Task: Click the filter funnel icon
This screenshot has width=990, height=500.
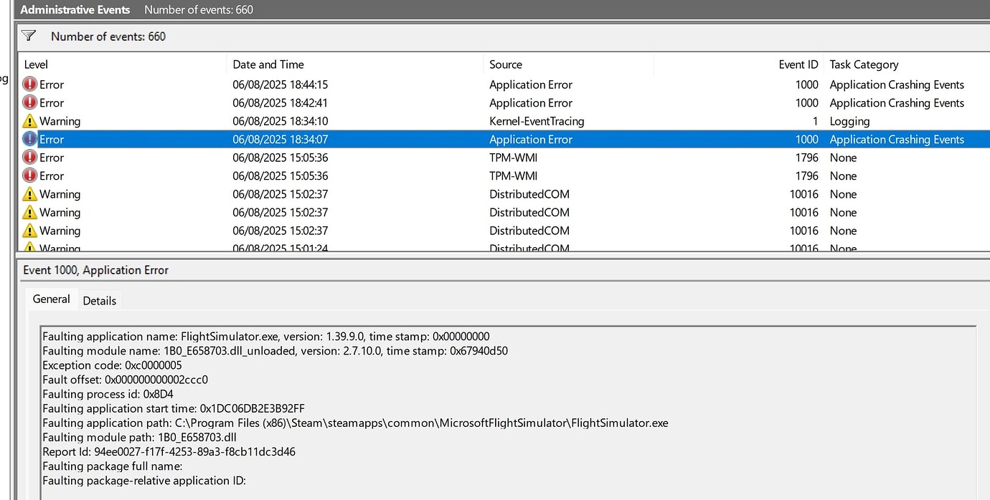Action: [x=29, y=35]
